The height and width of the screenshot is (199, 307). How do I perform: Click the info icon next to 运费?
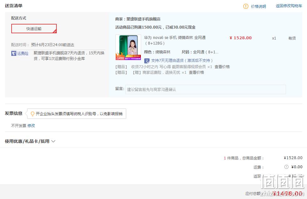(x=286, y=167)
